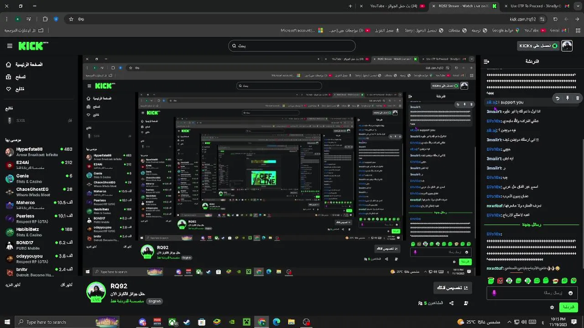The height and width of the screenshot is (328, 584).
Task: Select the first green Kick emote
Action: [x=491, y=281]
